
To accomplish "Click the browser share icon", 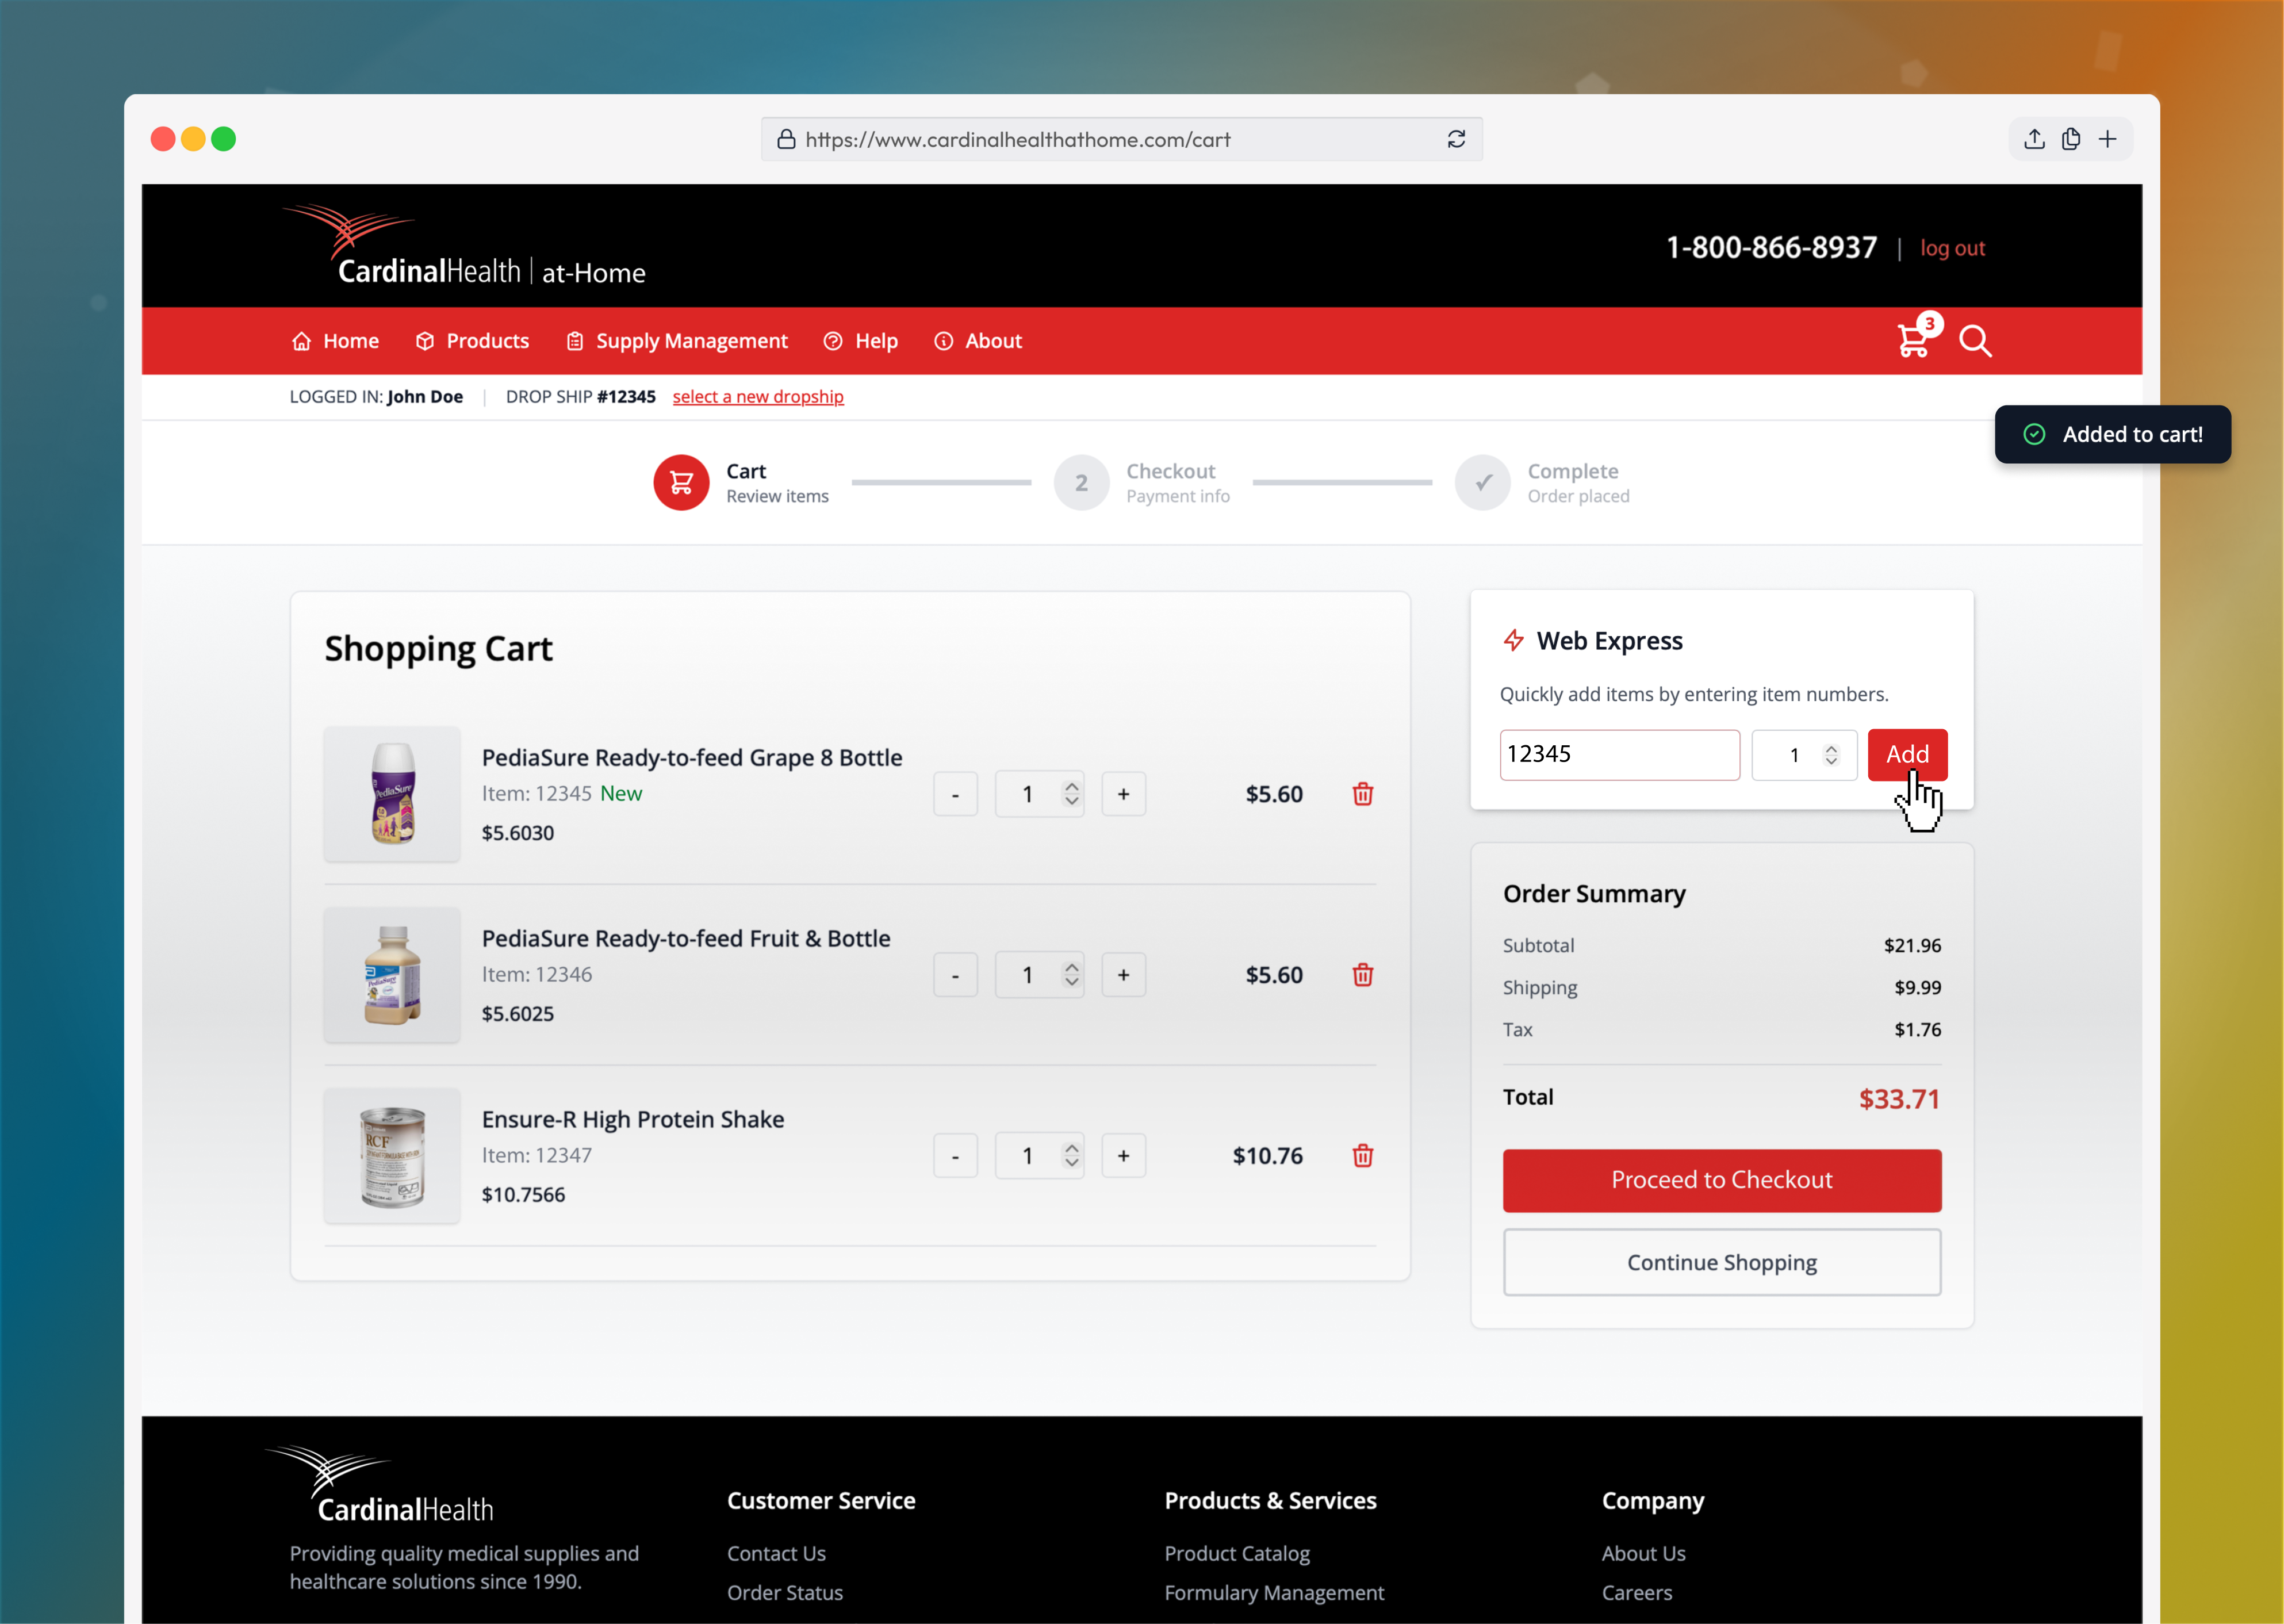I will point(2034,139).
